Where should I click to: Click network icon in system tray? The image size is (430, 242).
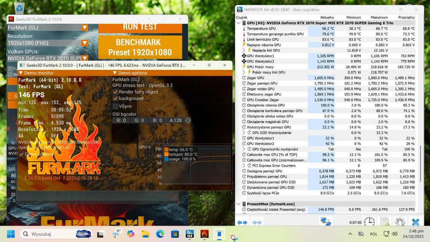(387, 234)
